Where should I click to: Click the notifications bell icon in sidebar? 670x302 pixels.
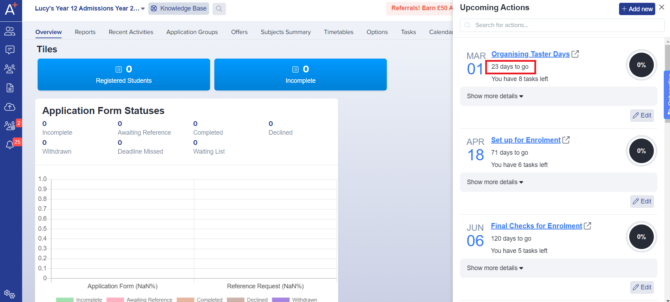click(10, 145)
